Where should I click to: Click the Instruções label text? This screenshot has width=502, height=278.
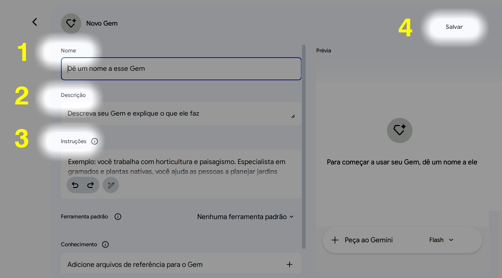point(74,141)
